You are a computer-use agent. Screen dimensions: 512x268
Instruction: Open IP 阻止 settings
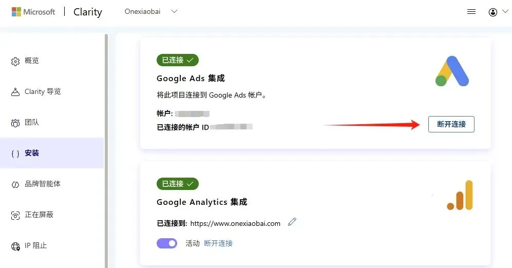[x=35, y=245]
